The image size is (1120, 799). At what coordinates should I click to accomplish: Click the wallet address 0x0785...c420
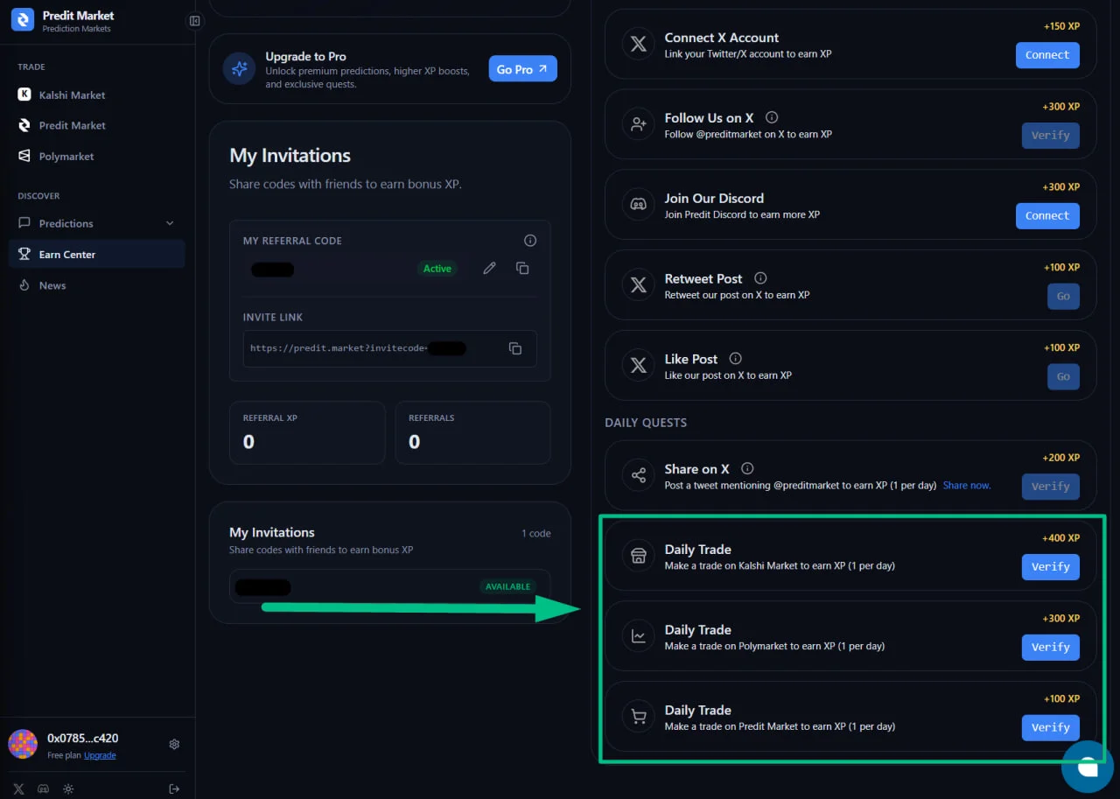click(x=82, y=739)
